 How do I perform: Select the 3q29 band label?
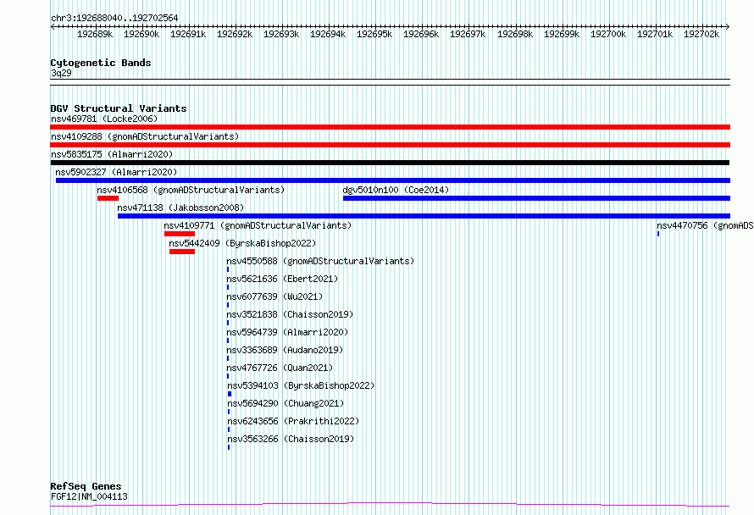pos(61,73)
